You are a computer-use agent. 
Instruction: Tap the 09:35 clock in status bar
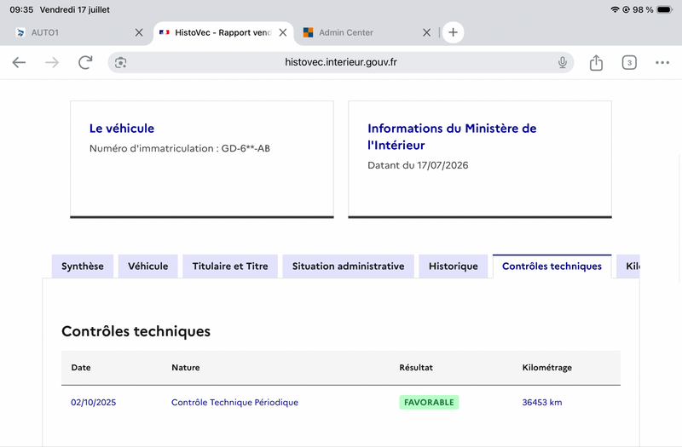point(21,9)
